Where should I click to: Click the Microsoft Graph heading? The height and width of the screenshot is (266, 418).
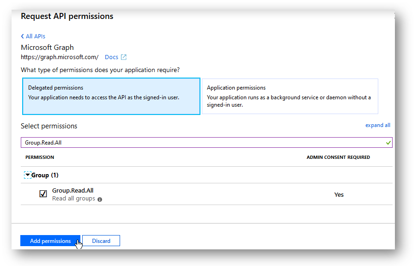[47, 48]
